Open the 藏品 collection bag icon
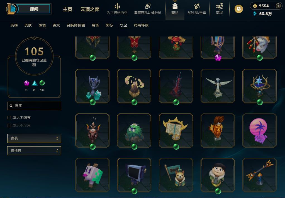 175,6
